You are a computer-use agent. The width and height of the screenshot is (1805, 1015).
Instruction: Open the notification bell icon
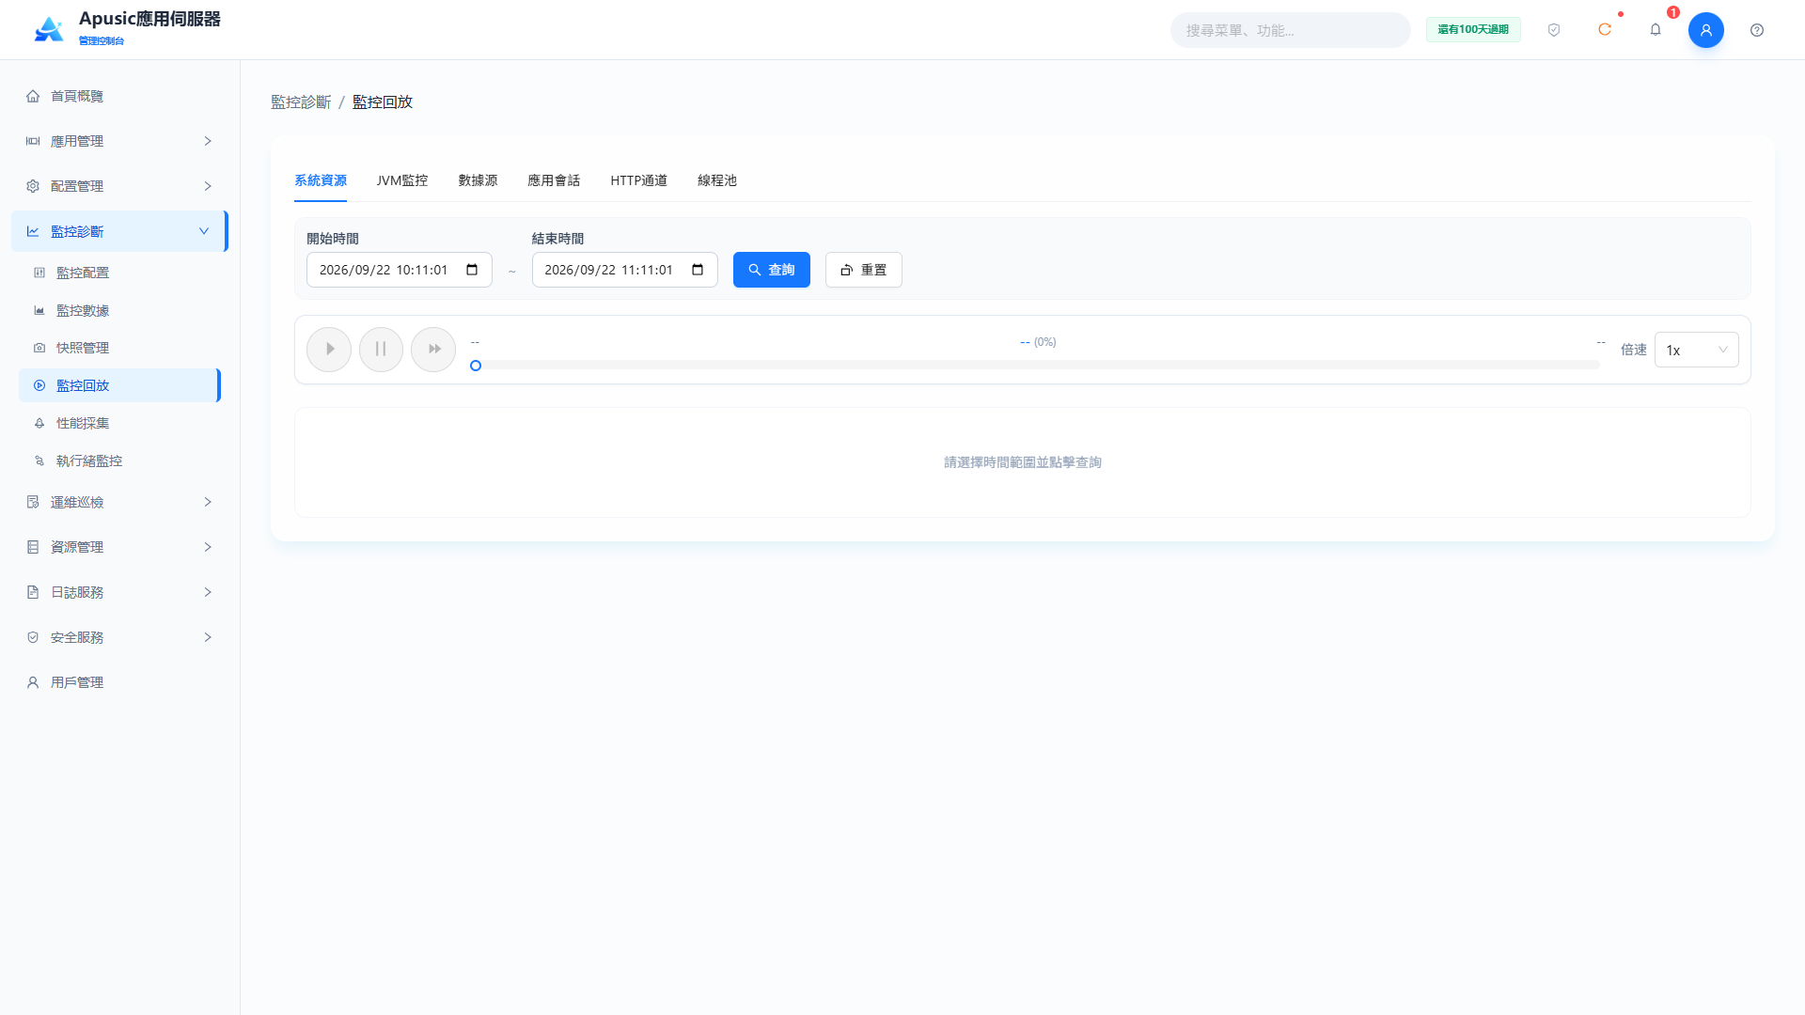(x=1656, y=30)
